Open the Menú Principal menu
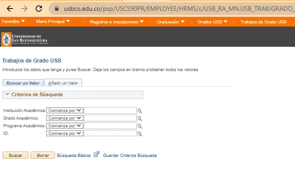The height and width of the screenshot is (174, 295). coord(53,22)
